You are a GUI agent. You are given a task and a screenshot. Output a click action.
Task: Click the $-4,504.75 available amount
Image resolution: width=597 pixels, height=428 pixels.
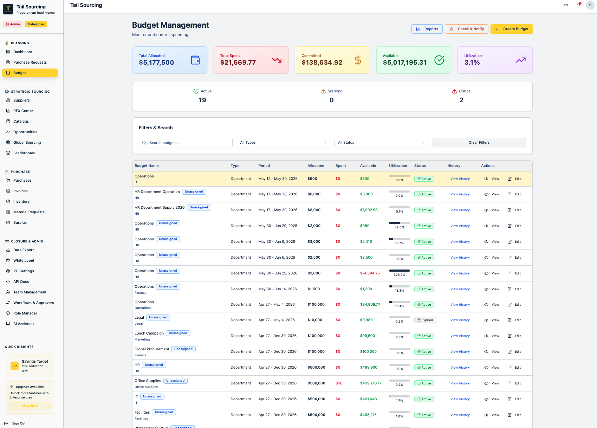(370, 273)
